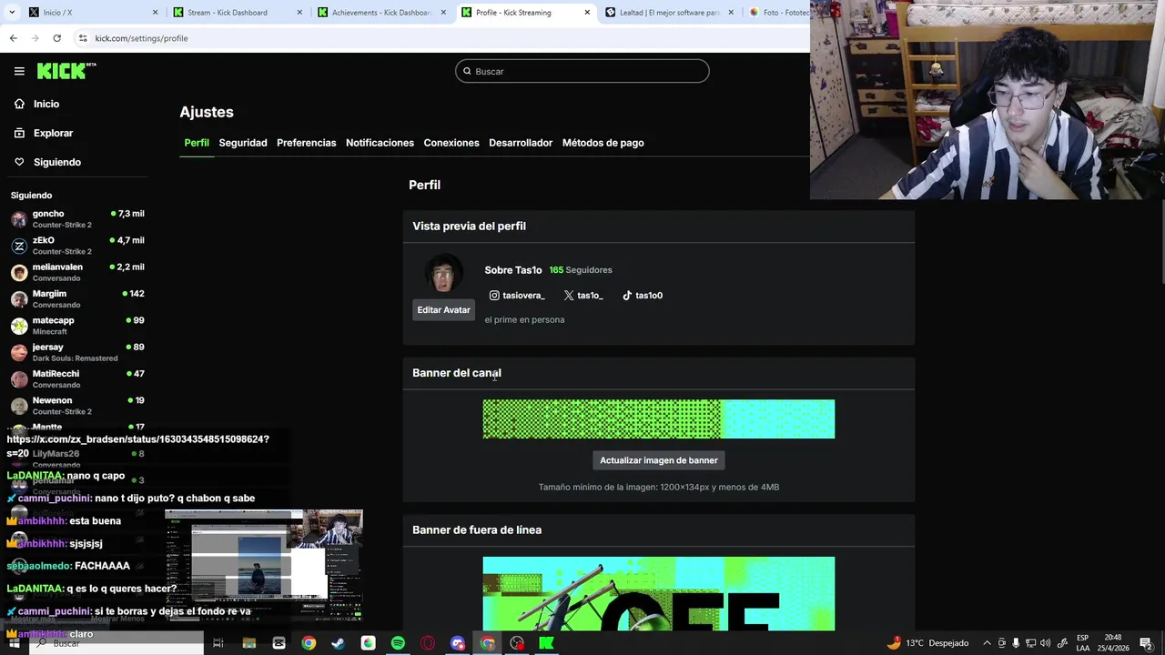Switch to Lealtad browser tab

pos(667,13)
